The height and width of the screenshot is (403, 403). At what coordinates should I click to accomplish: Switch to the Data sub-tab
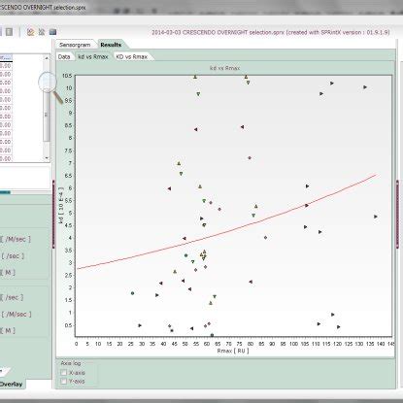(64, 56)
